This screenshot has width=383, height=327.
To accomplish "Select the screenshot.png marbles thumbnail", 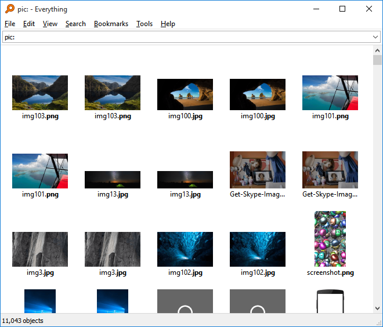I will tap(330, 238).
